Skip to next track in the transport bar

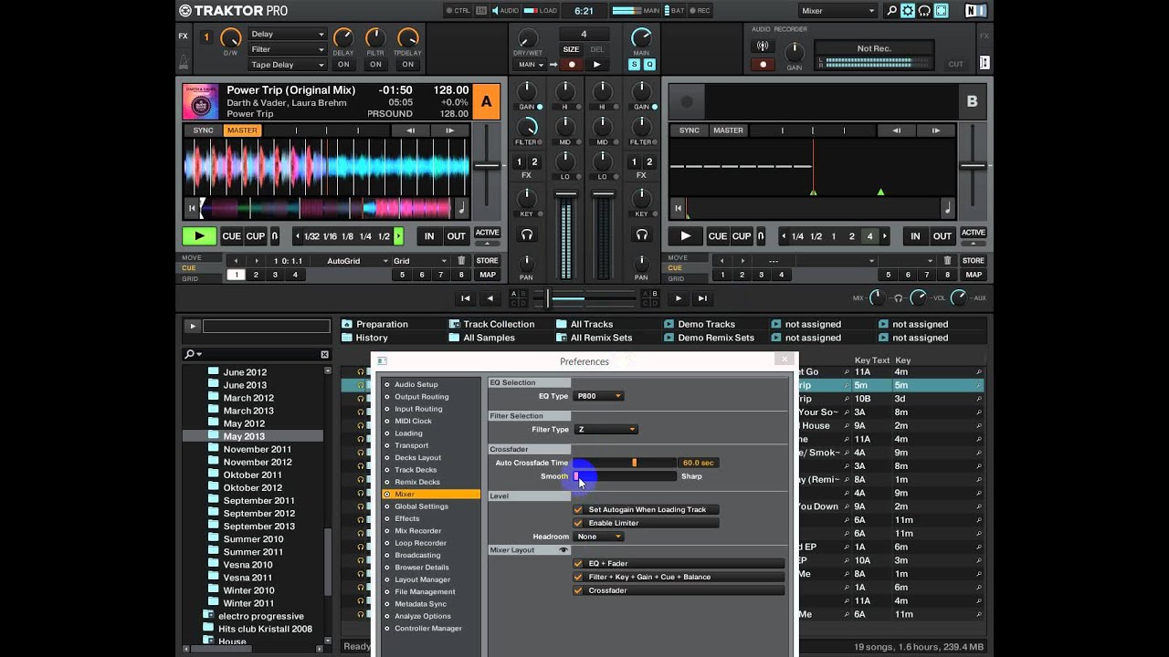pyautogui.click(x=702, y=298)
